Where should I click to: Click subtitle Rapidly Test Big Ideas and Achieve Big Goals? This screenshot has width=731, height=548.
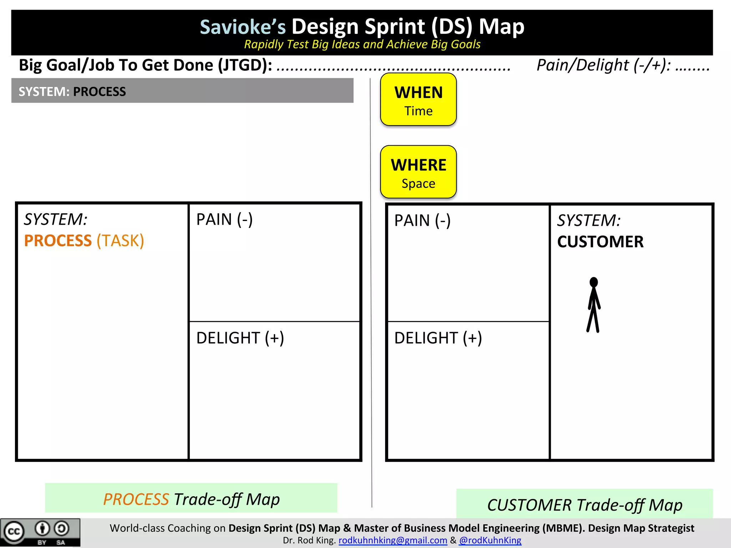[x=362, y=44]
